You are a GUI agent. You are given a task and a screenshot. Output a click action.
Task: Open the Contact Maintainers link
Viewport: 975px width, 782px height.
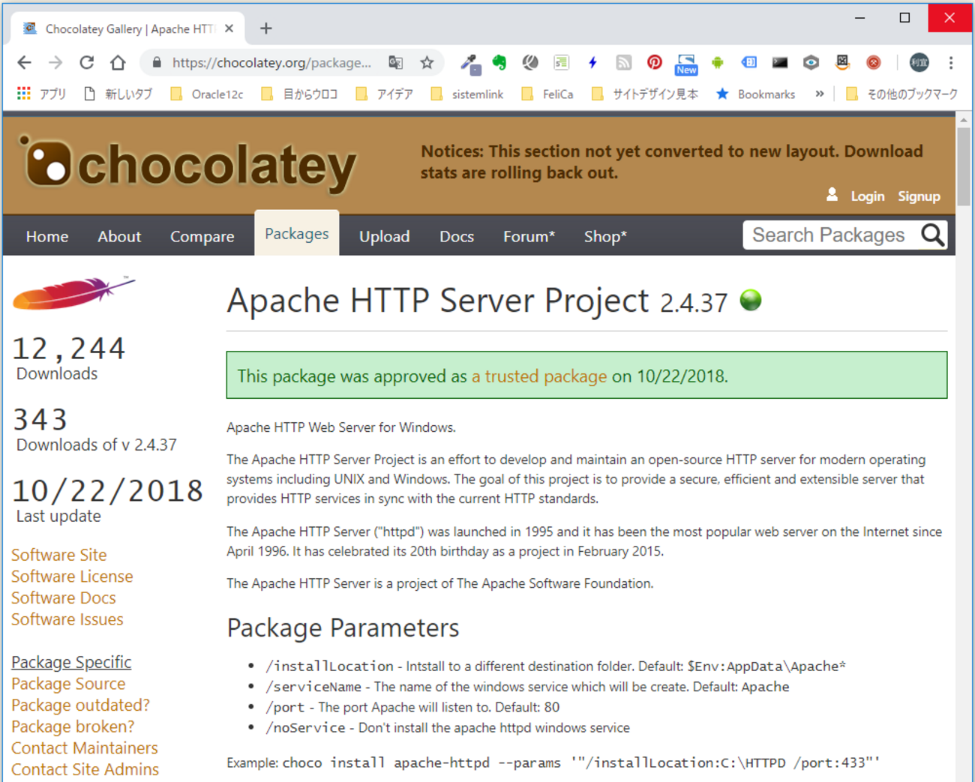pos(85,748)
